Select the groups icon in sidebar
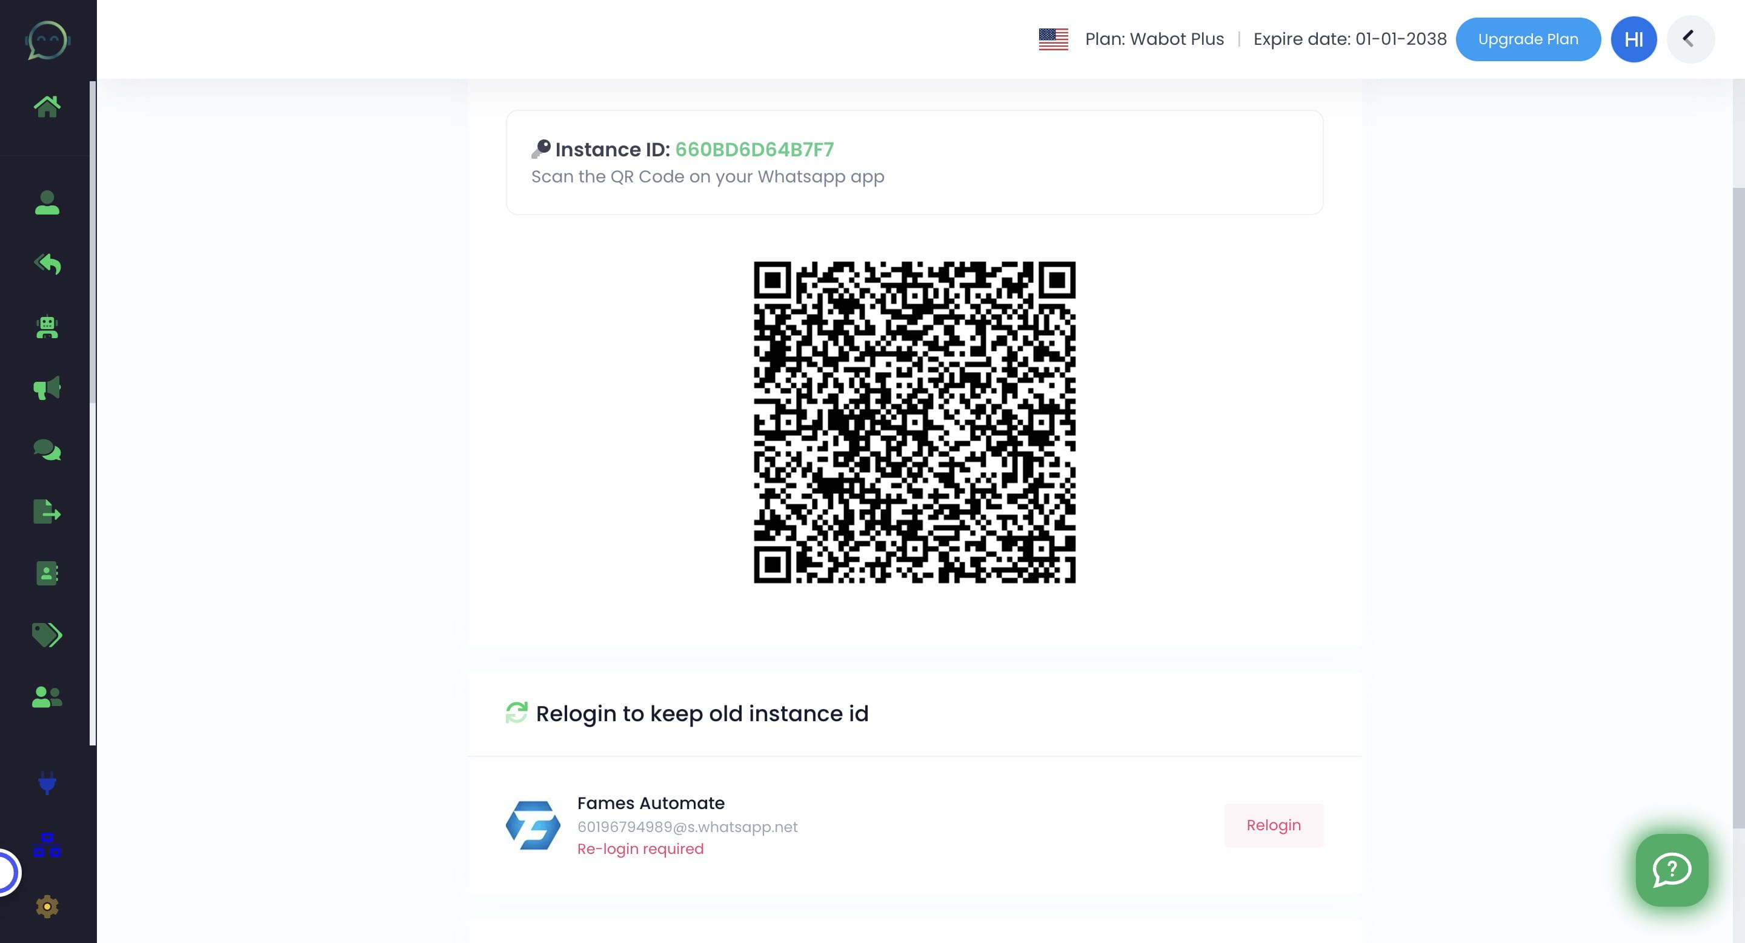This screenshot has width=1745, height=943. (47, 697)
